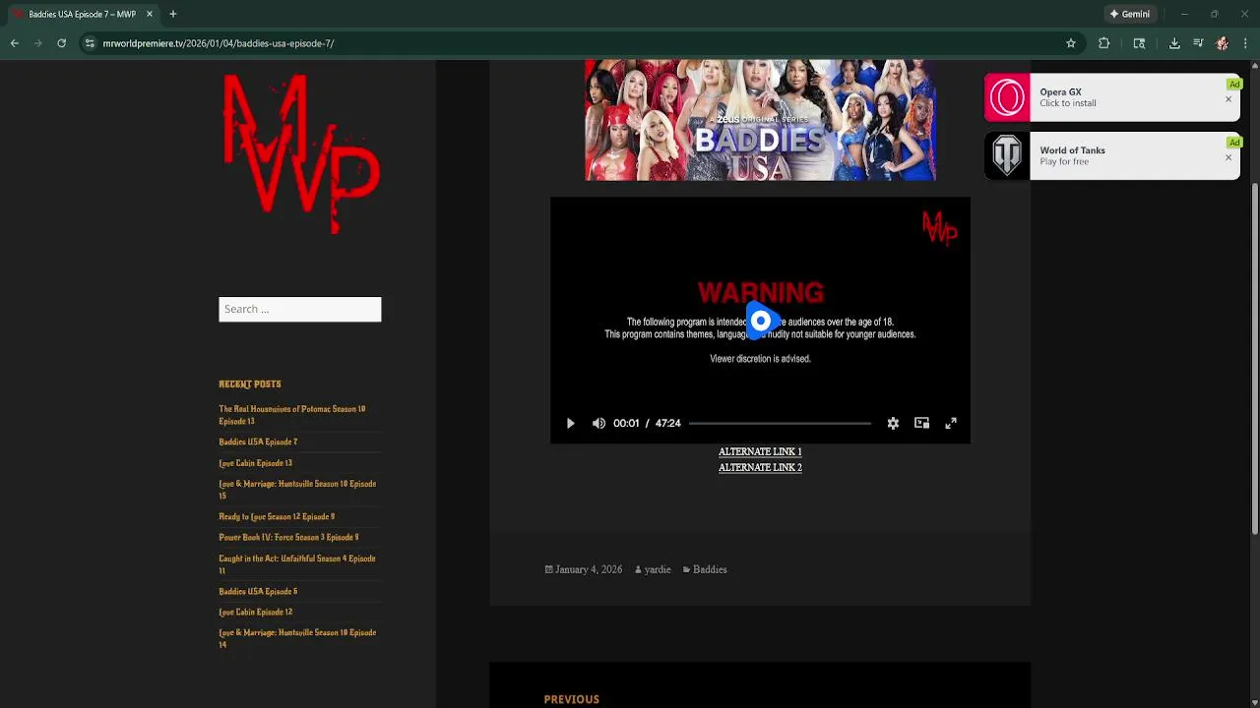Click the MWP logo in the sidebar

point(300,154)
